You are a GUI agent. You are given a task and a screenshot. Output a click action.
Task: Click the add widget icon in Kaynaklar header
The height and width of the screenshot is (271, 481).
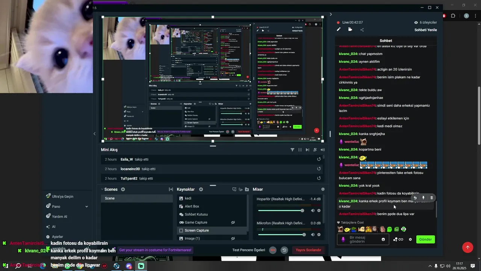point(234,189)
